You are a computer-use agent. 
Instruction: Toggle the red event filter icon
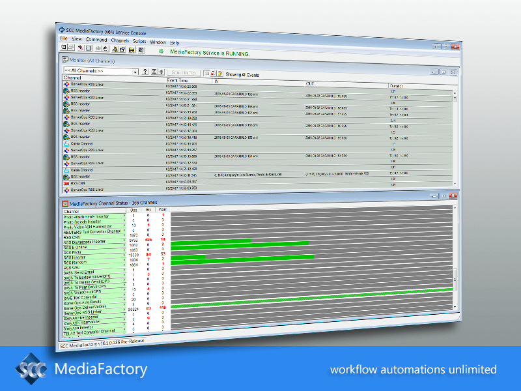tap(214, 73)
